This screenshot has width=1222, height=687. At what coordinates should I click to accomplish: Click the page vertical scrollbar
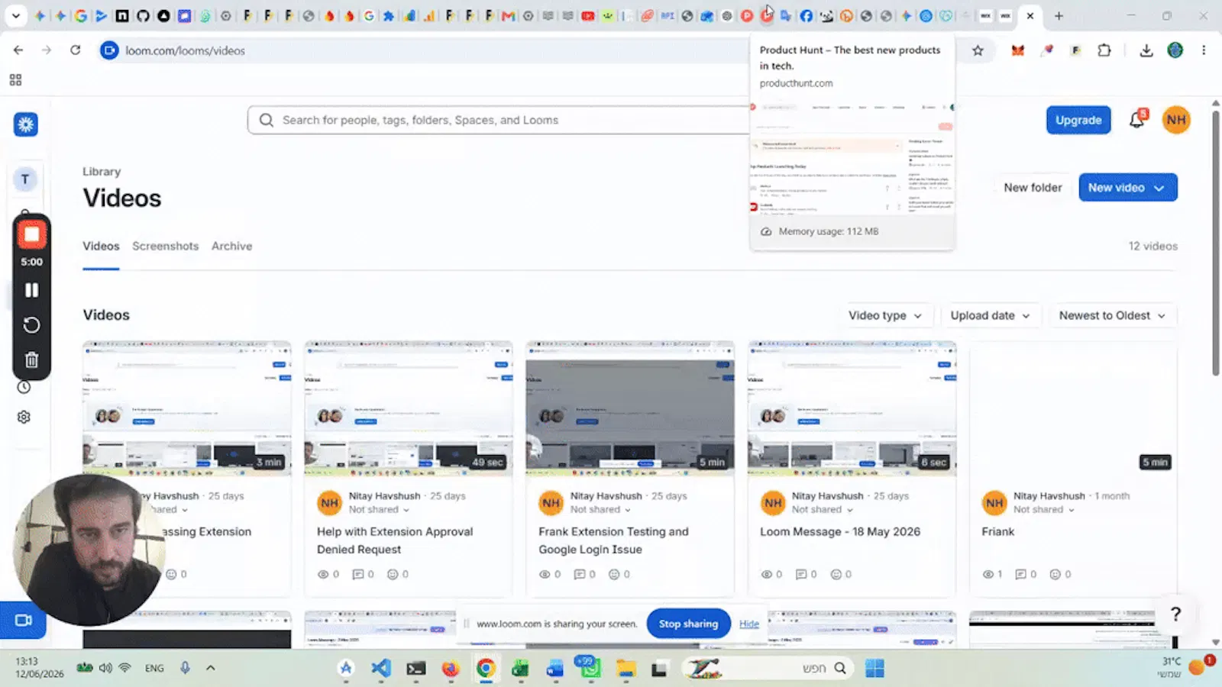[x=1215, y=243]
